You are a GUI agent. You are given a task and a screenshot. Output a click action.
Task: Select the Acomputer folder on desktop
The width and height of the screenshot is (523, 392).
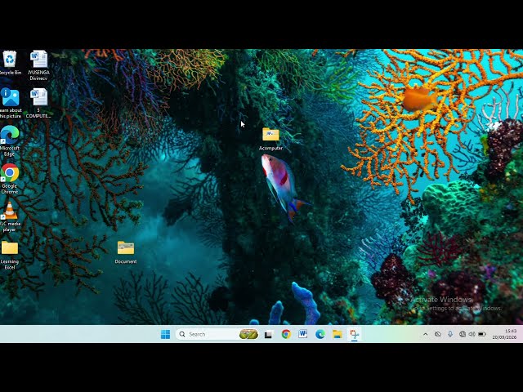tap(270, 139)
